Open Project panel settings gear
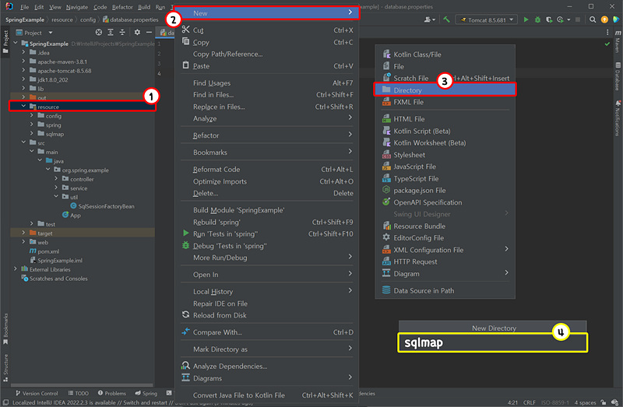The width and height of the screenshot is (623, 407). click(137, 33)
